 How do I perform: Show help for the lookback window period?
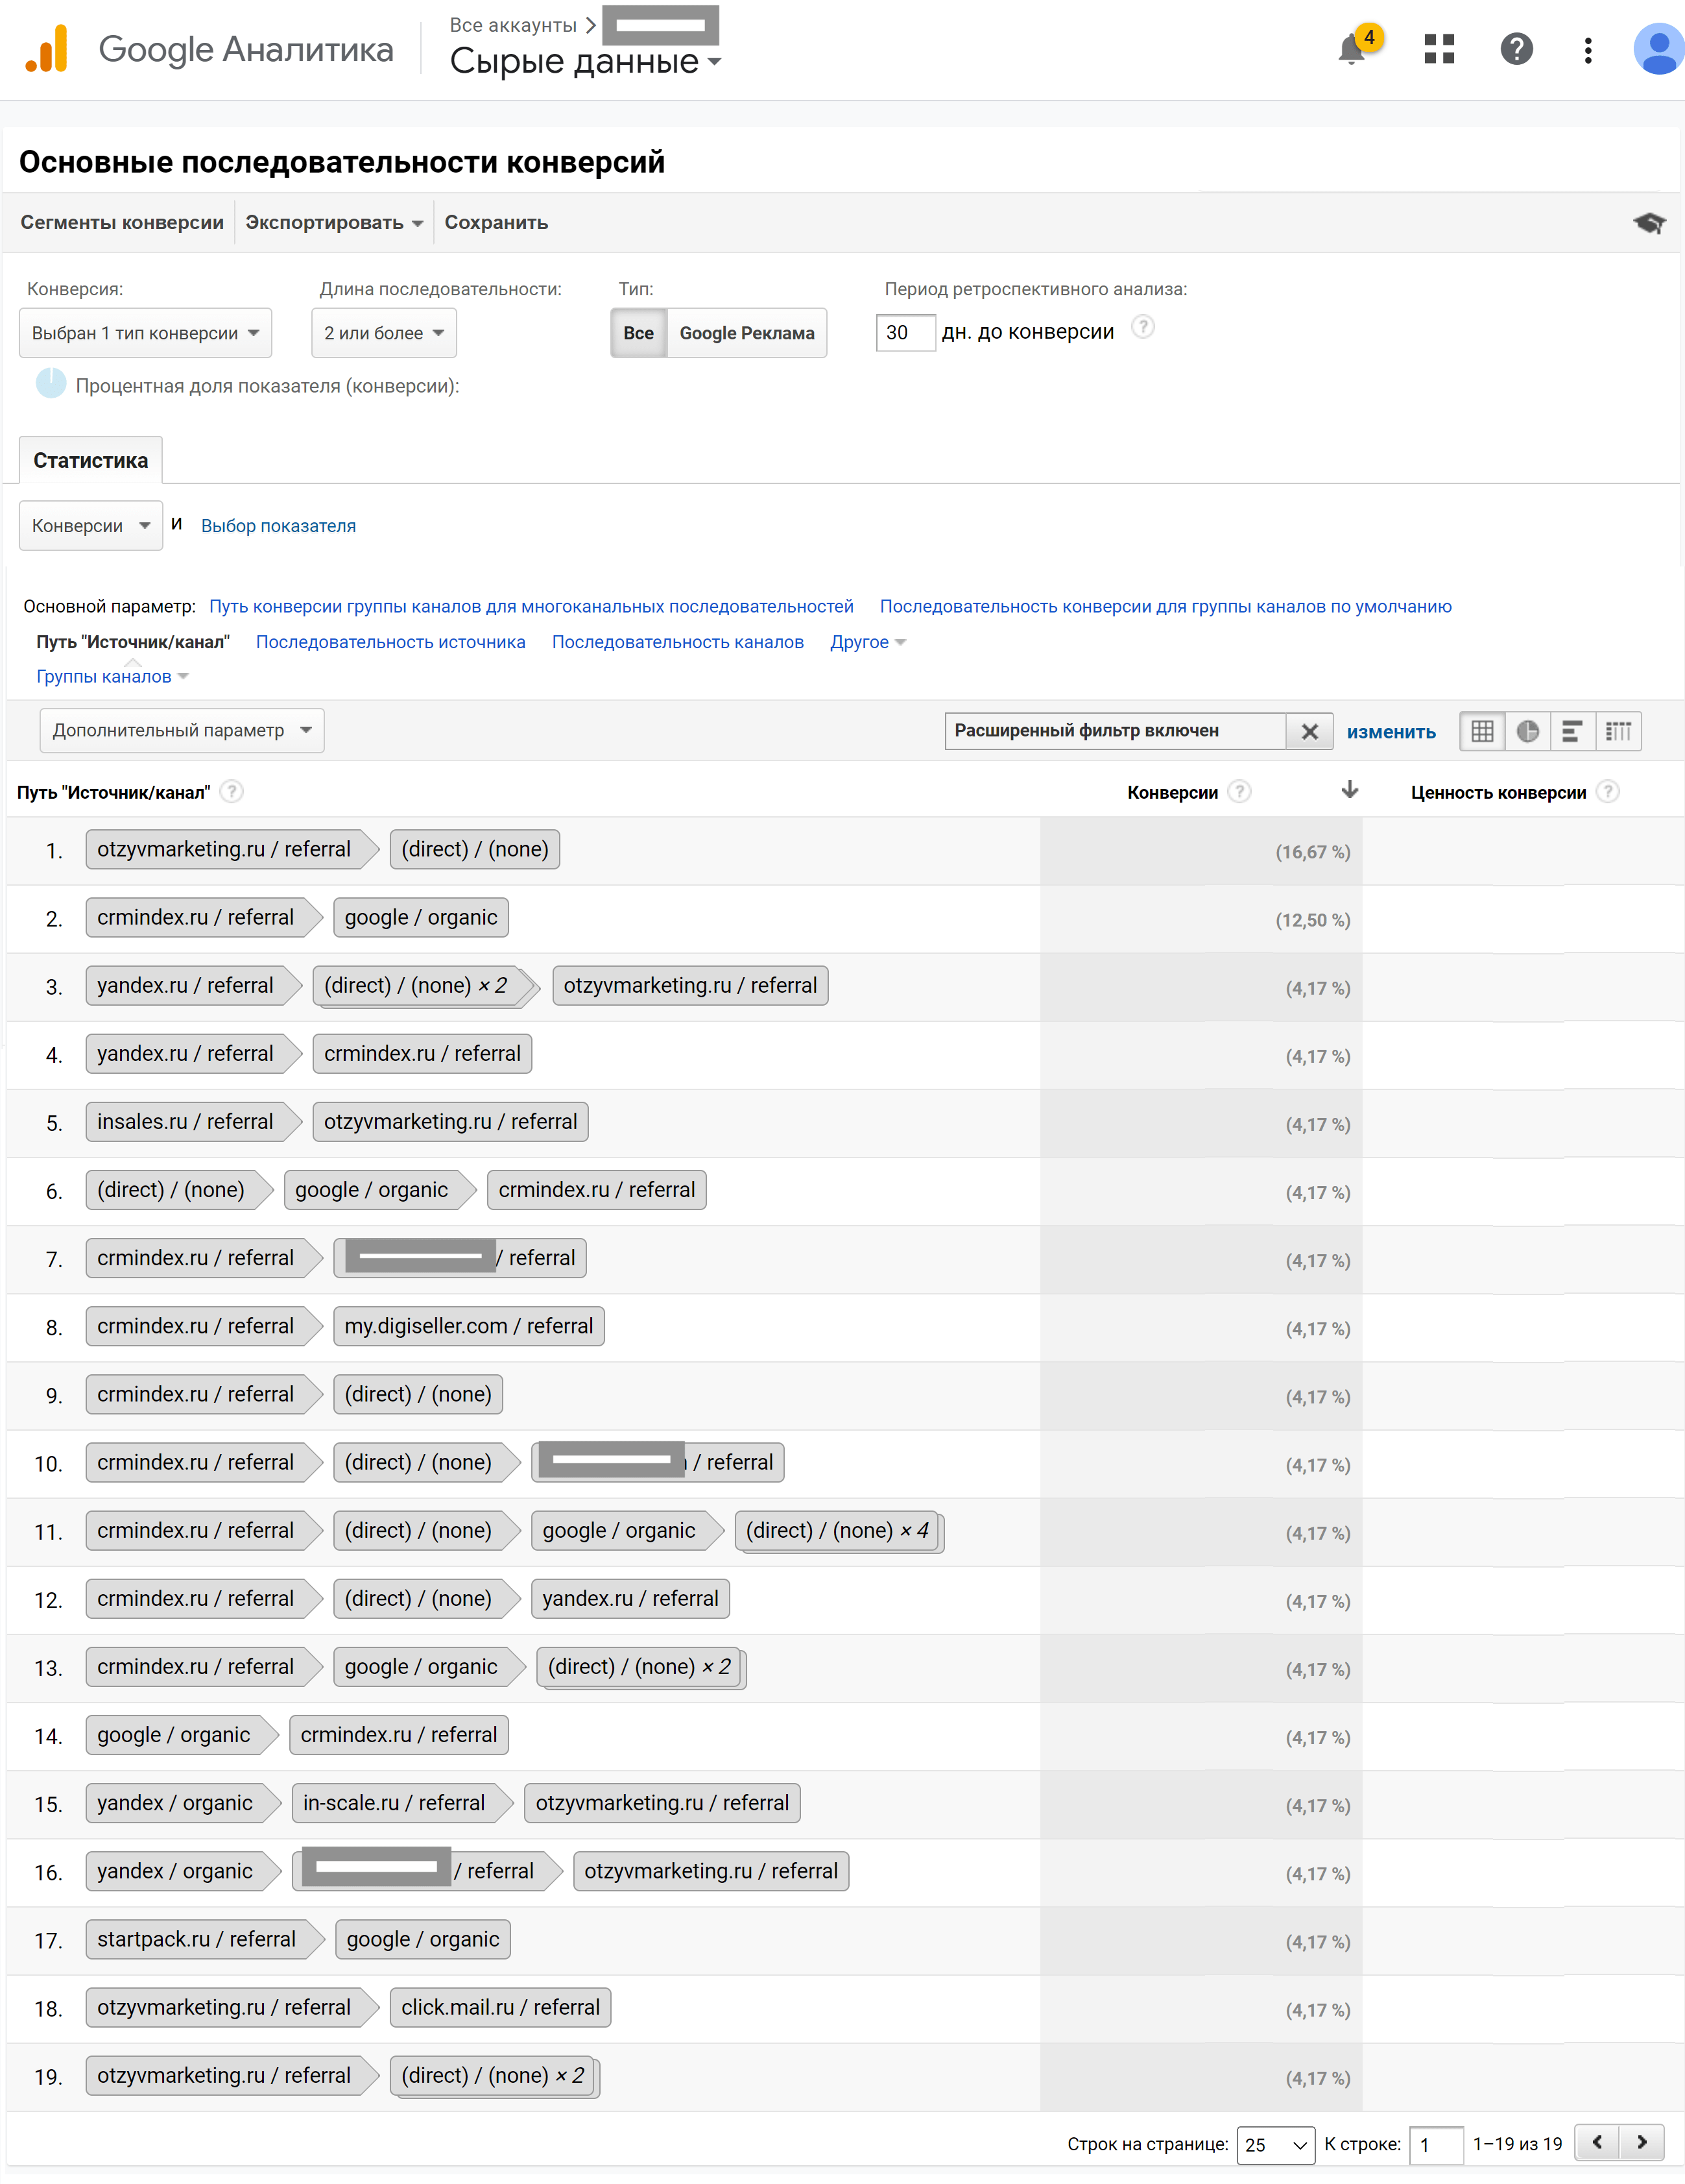[1142, 327]
